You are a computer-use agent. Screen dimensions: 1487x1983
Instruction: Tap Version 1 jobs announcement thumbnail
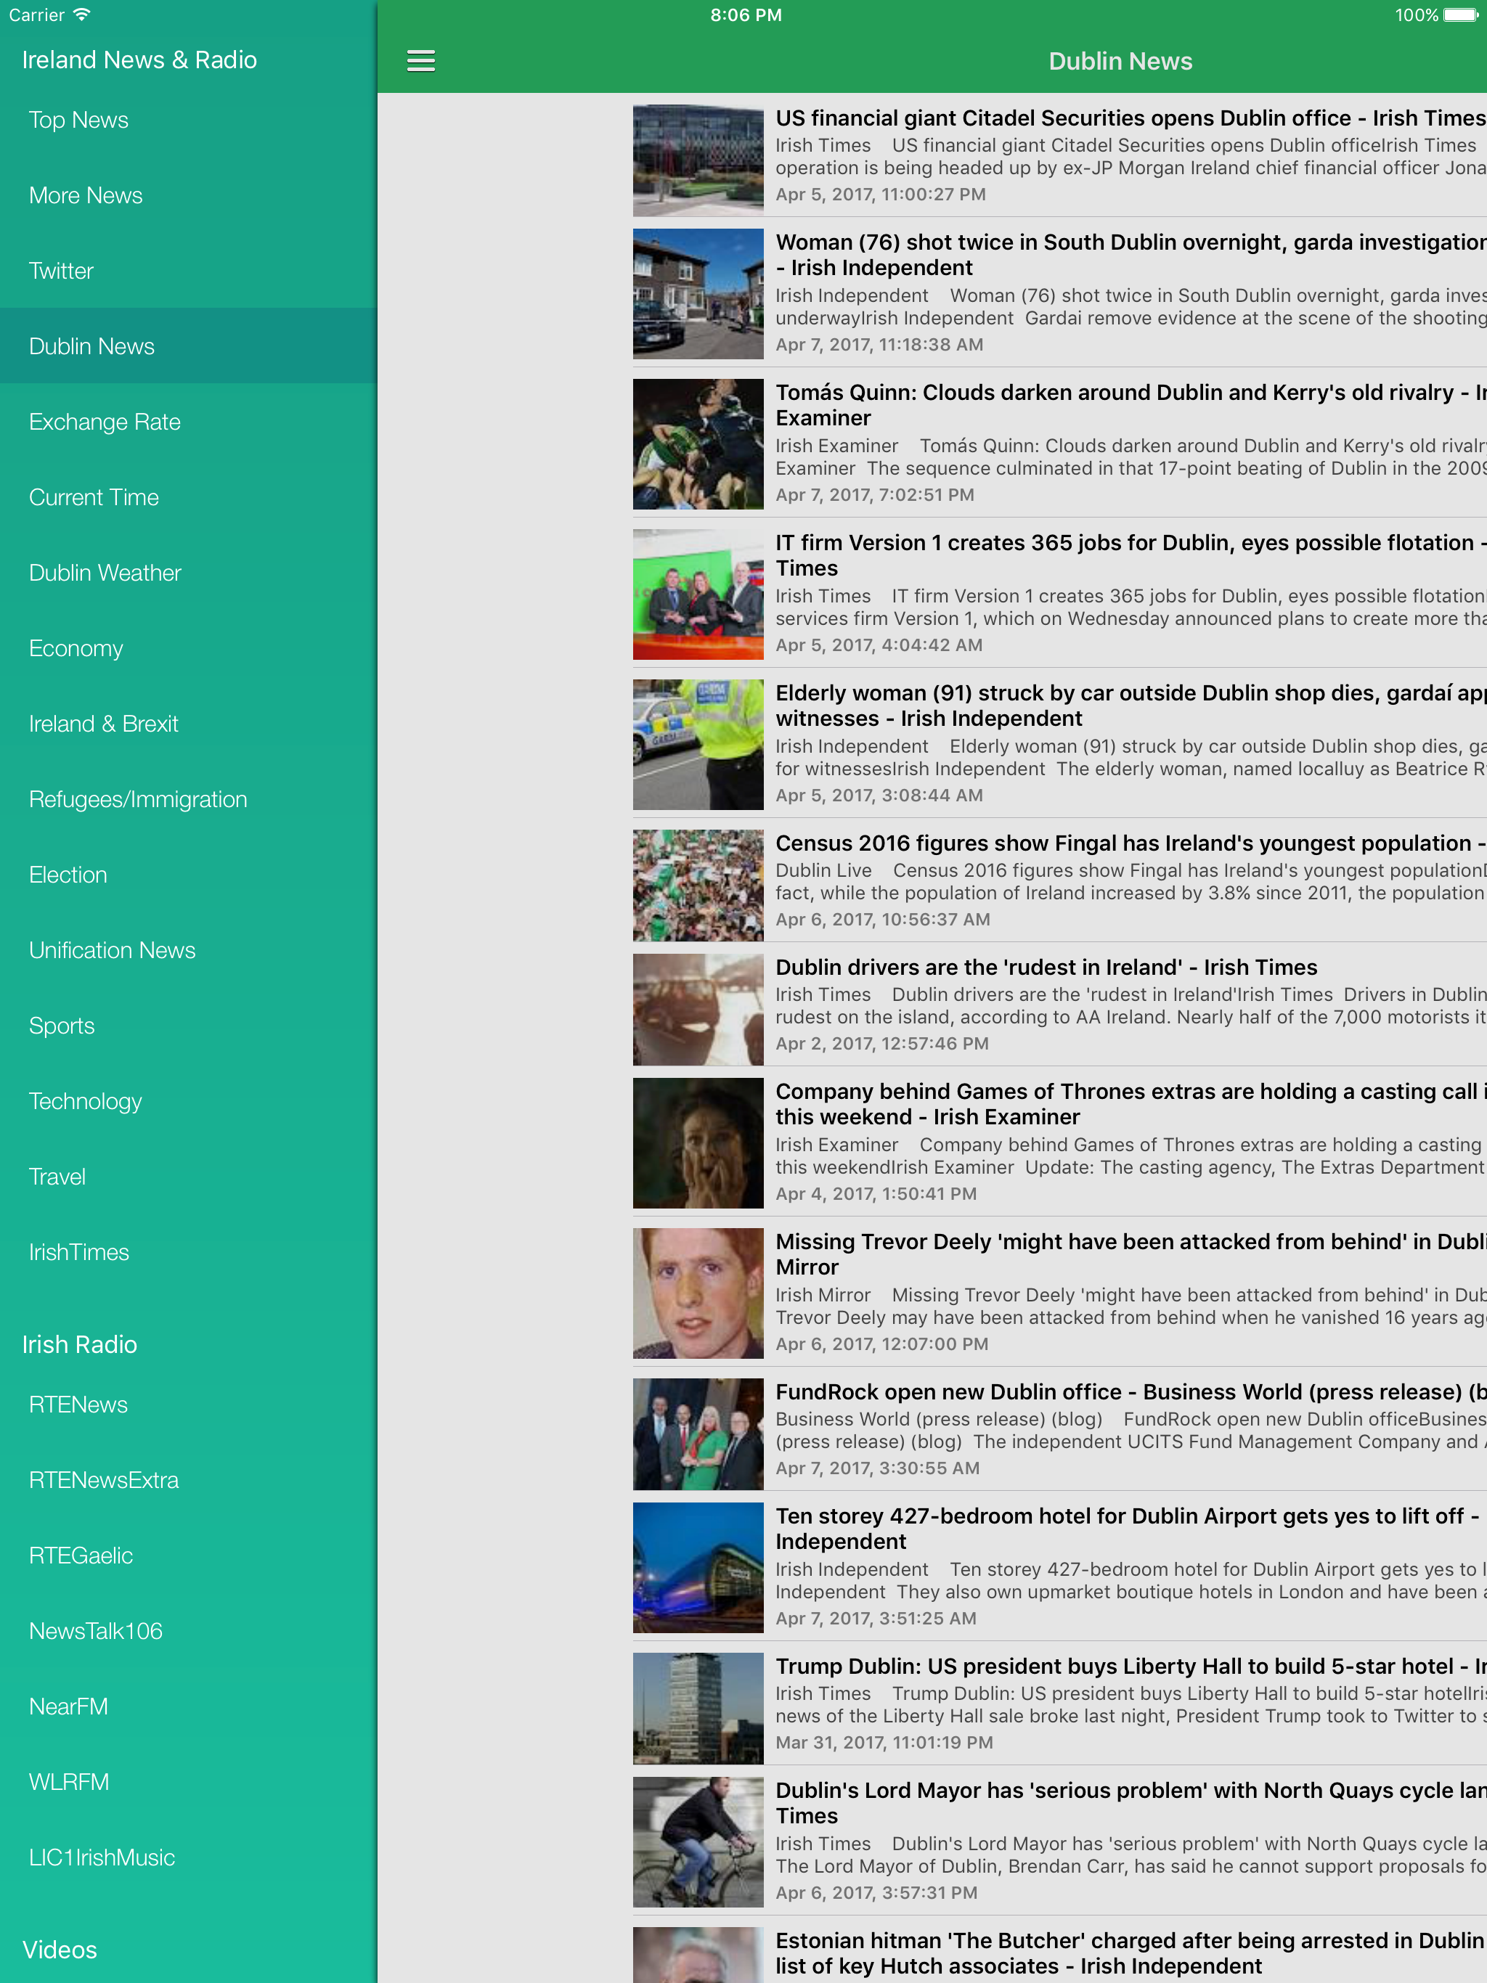[698, 594]
